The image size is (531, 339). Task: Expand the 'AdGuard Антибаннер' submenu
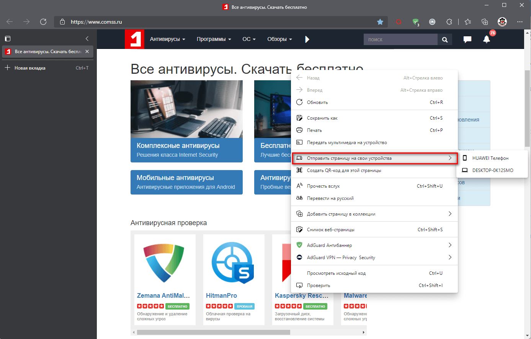(375, 245)
